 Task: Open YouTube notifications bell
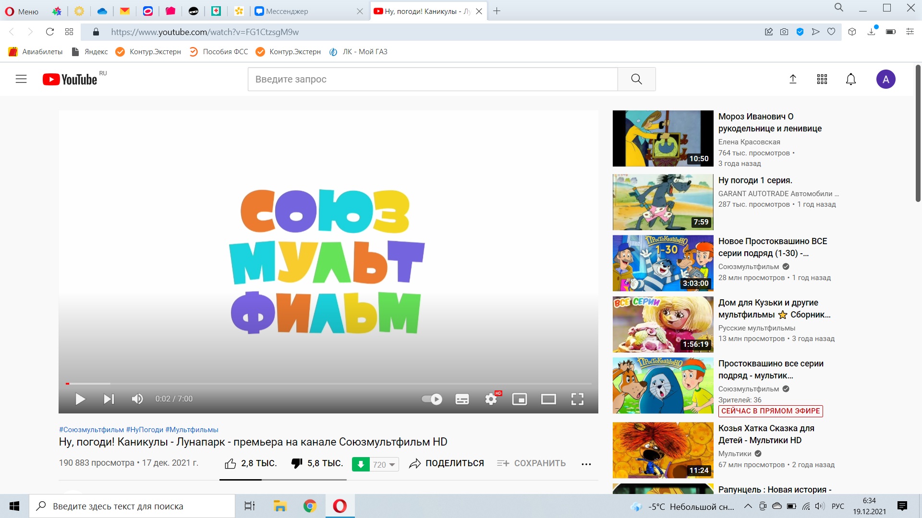pos(851,79)
